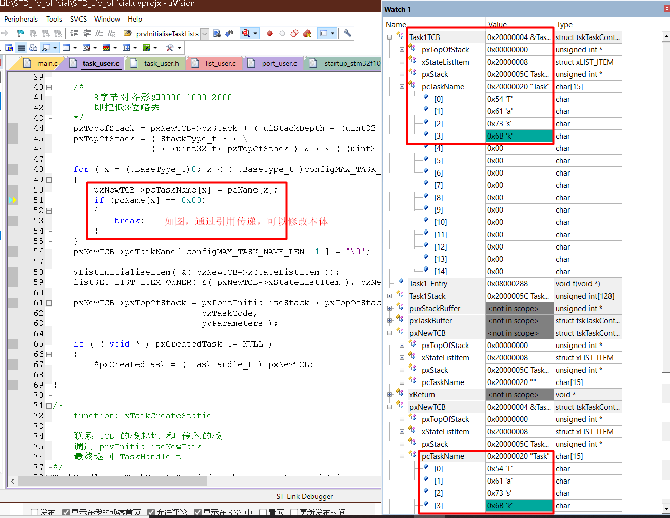Comment out the selection
This screenshot has width=670, height=518.
point(99,33)
